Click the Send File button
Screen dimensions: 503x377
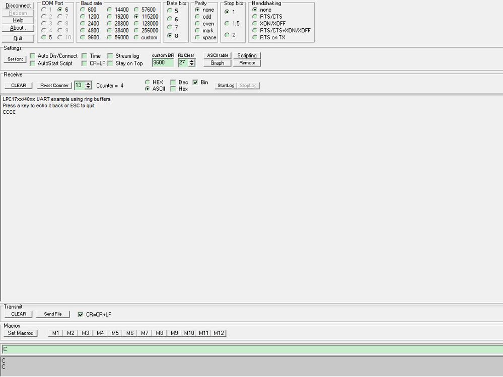pos(52,314)
